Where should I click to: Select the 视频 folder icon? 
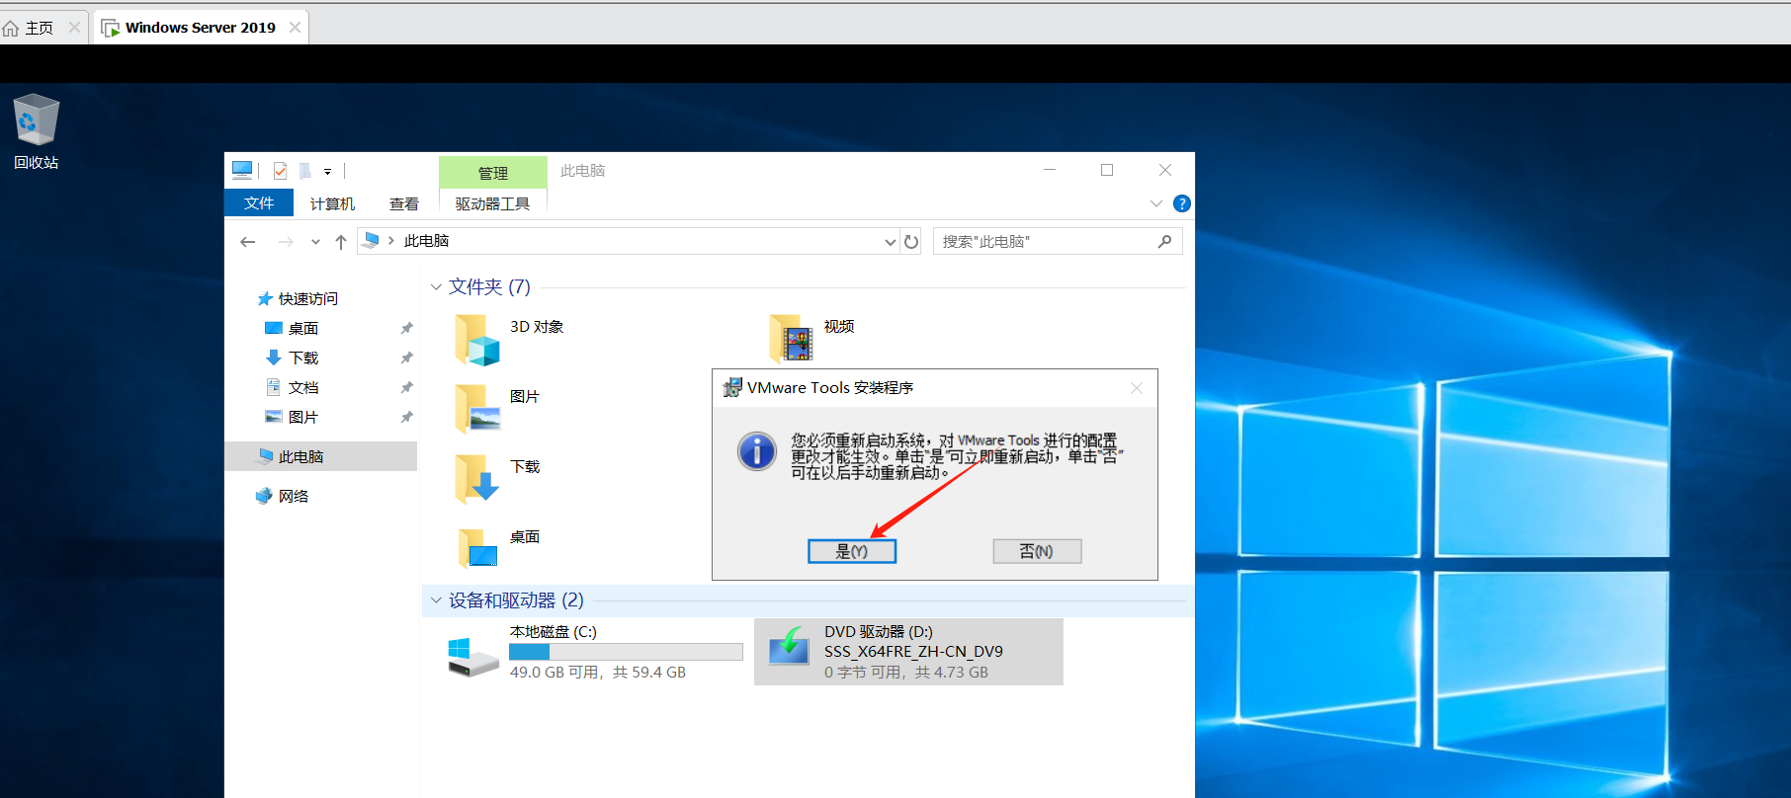(x=791, y=339)
